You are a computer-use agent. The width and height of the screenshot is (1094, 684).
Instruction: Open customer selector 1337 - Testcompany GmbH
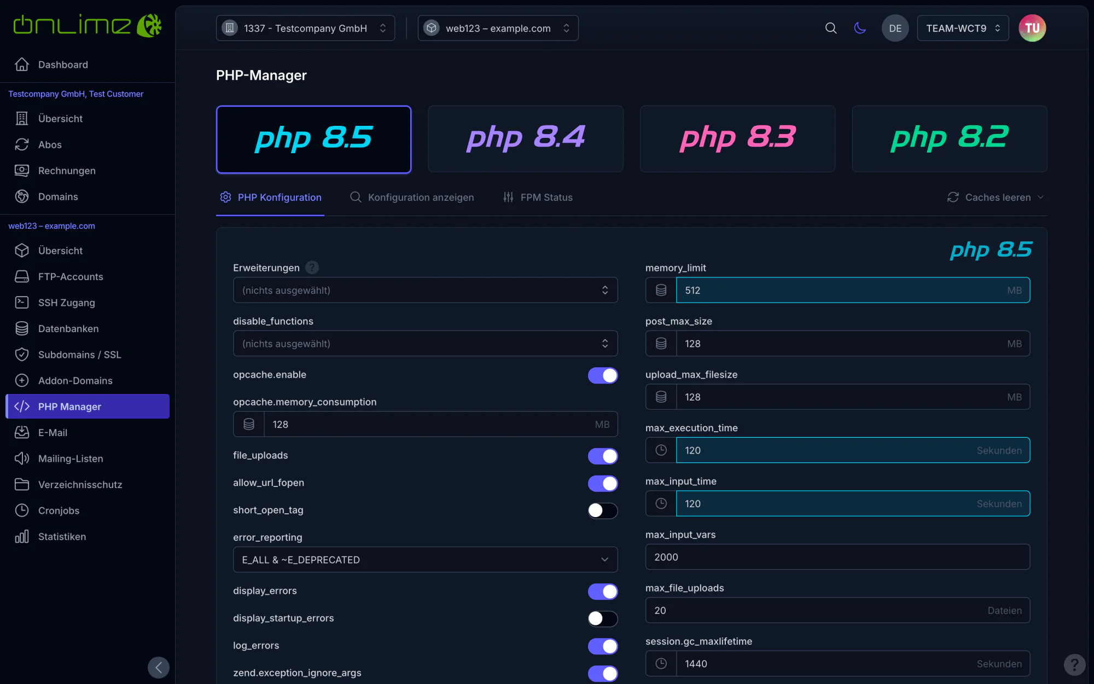pyautogui.click(x=305, y=28)
